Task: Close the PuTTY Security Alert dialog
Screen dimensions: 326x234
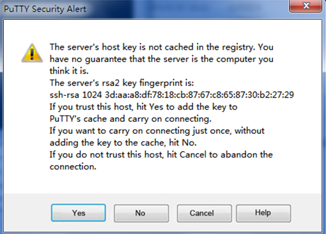Action: coord(306,6)
